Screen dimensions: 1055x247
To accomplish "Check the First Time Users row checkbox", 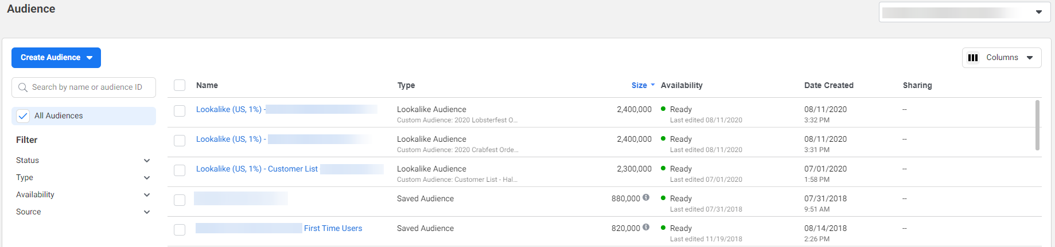I will click(180, 229).
